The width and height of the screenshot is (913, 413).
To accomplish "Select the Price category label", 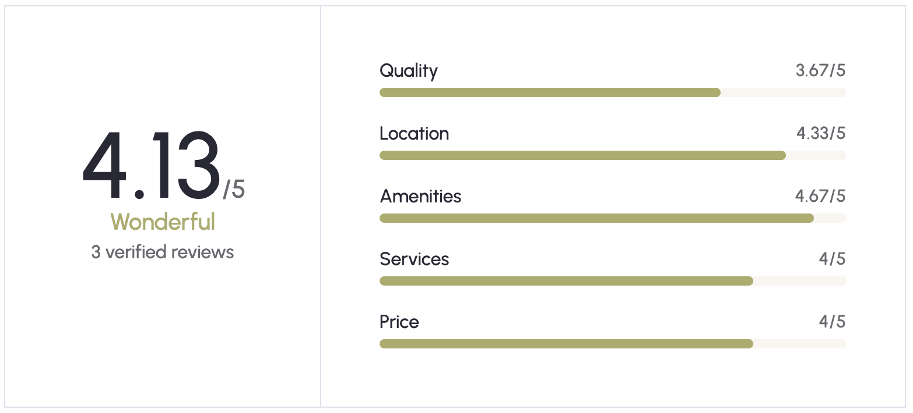I will point(399,322).
